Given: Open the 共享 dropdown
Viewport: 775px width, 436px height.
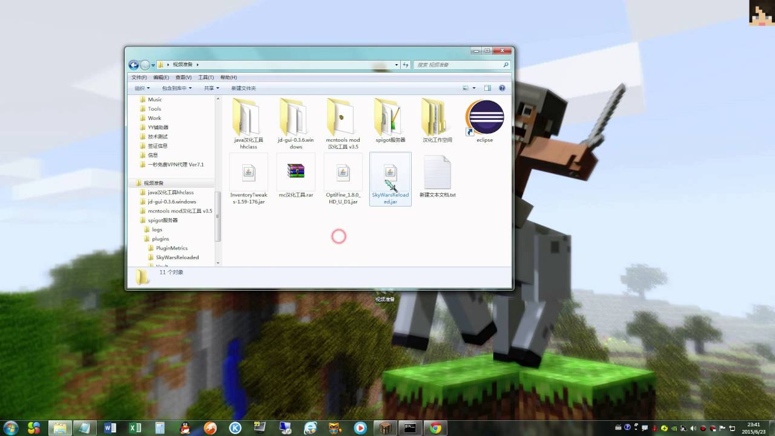Looking at the screenshot, I should tap(211, 88).
